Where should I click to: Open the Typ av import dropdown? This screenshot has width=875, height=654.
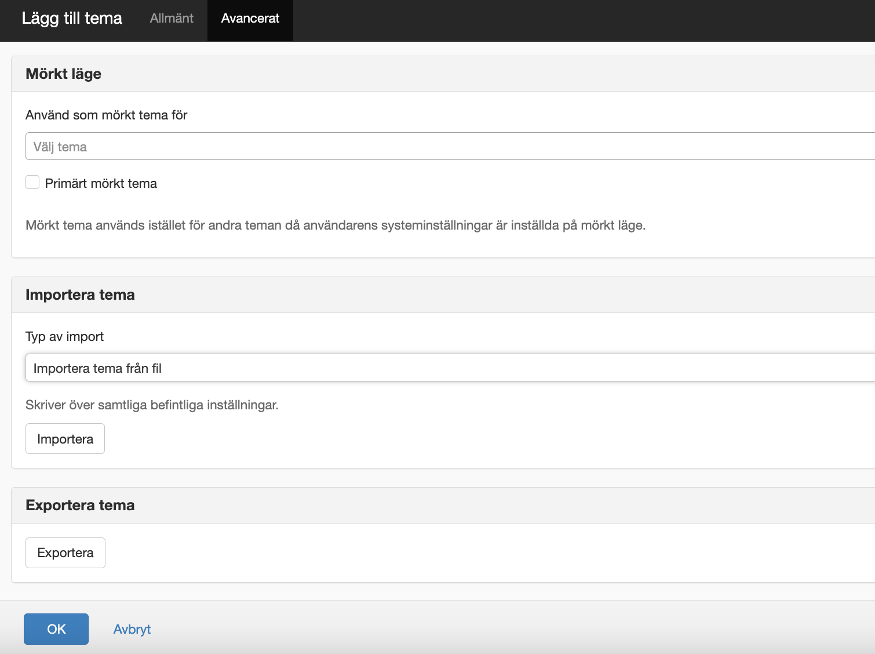[x=450, y=368]
